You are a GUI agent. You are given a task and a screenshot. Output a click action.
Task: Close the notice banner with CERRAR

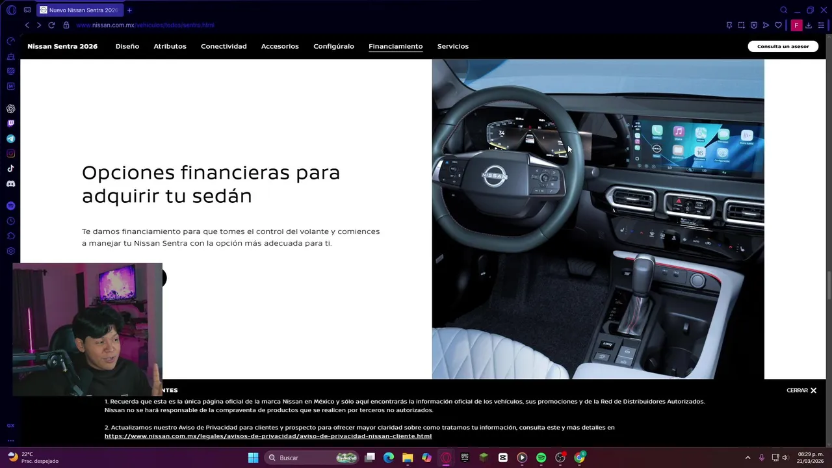[x=801, y=390]
